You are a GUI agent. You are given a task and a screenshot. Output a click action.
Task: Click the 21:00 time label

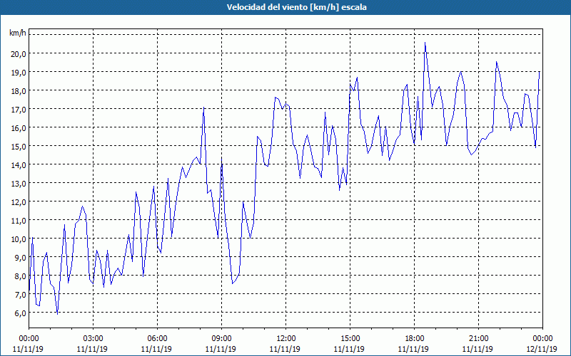(478, 339)
